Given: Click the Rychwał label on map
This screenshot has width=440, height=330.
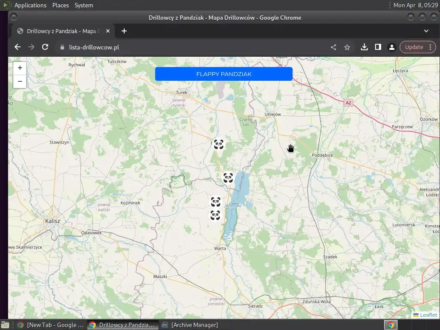Looking at the screenshot, I should (x=76, y=65).
